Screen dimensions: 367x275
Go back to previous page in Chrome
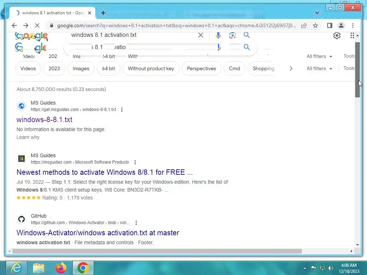pos(14,25)
